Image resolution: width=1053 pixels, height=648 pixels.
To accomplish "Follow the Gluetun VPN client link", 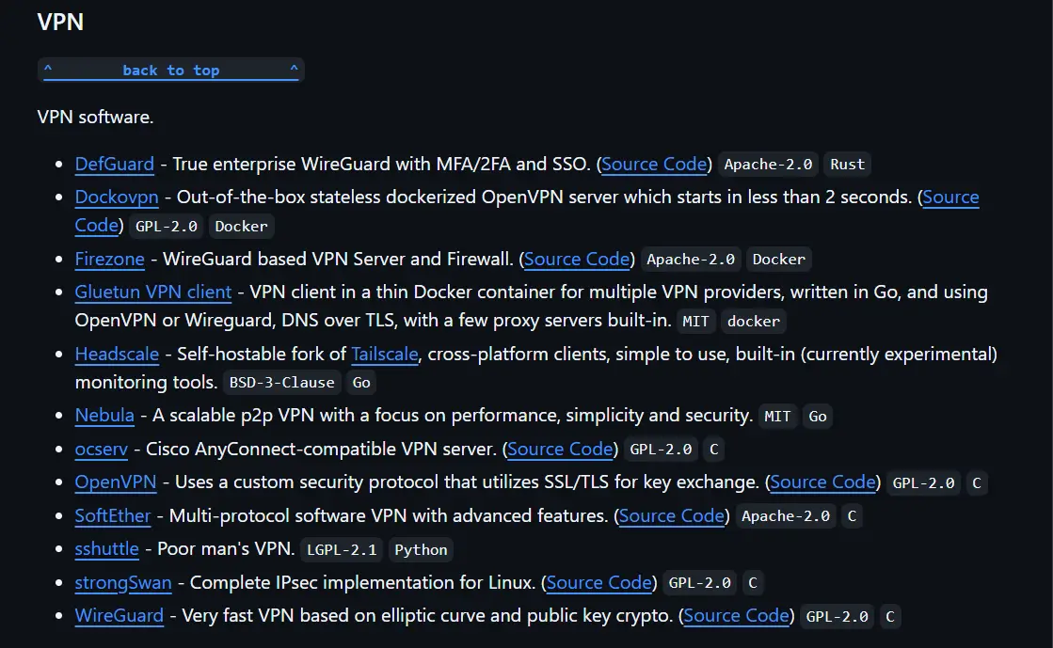I will 153,292.
